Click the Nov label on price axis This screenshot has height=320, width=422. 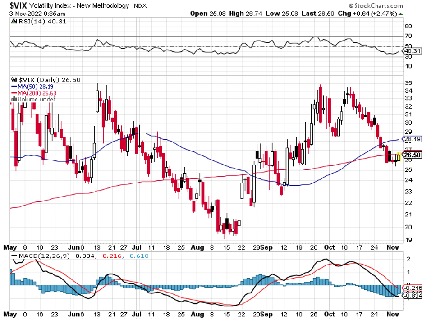[x=392, y=247]
